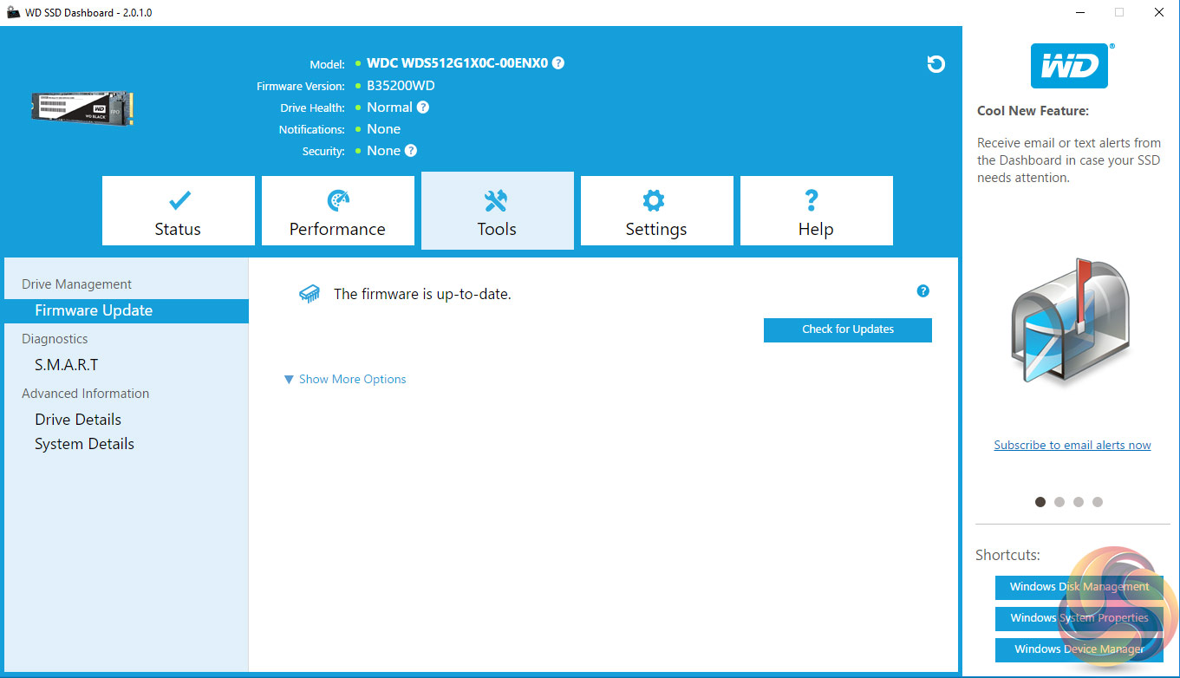1180x678 pixels.
Task: Click the refresh icon in the header
Action: [x=936, y=64]
